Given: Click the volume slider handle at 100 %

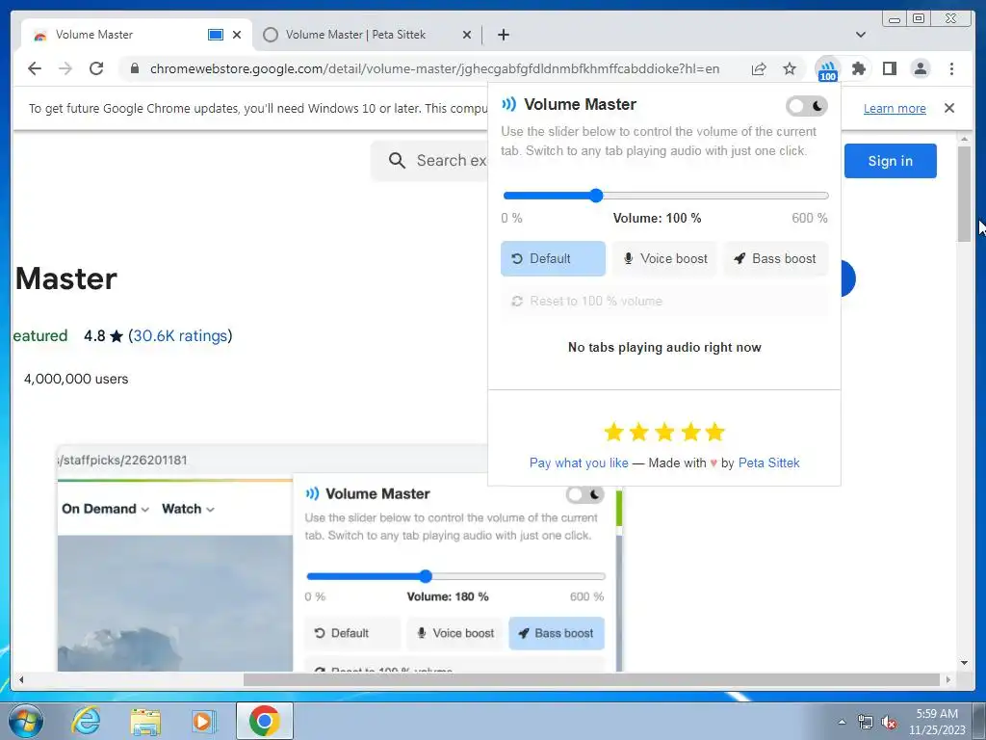Looking at the screenshot, I should click(596, 196).
